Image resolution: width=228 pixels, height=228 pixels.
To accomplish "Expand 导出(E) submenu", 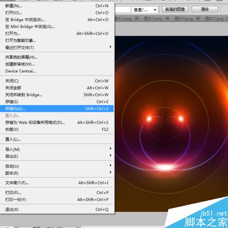I will 57,156.
